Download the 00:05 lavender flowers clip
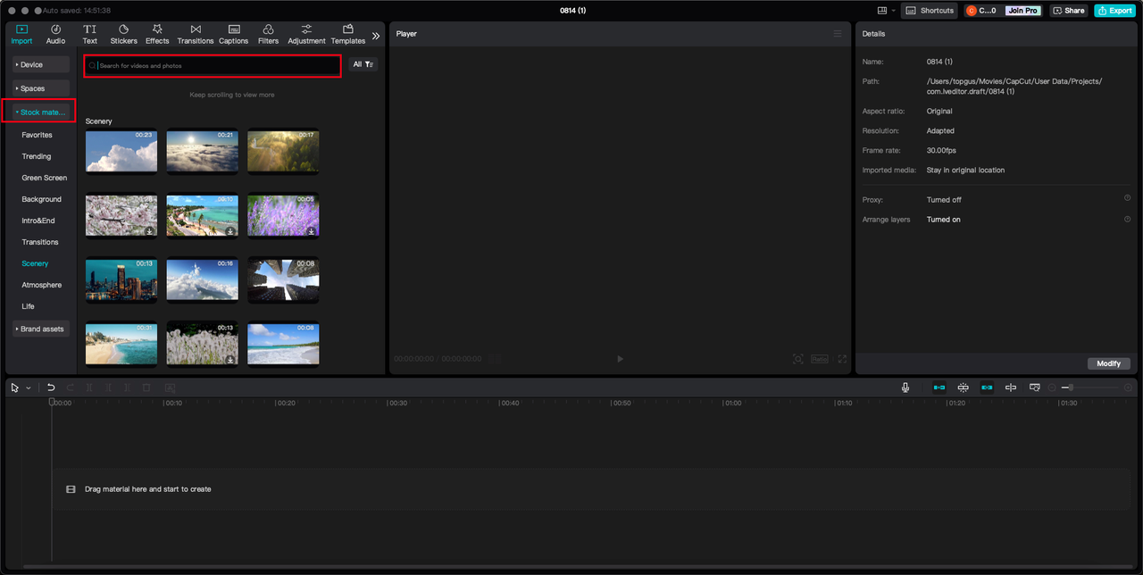 tap(312, 231)
